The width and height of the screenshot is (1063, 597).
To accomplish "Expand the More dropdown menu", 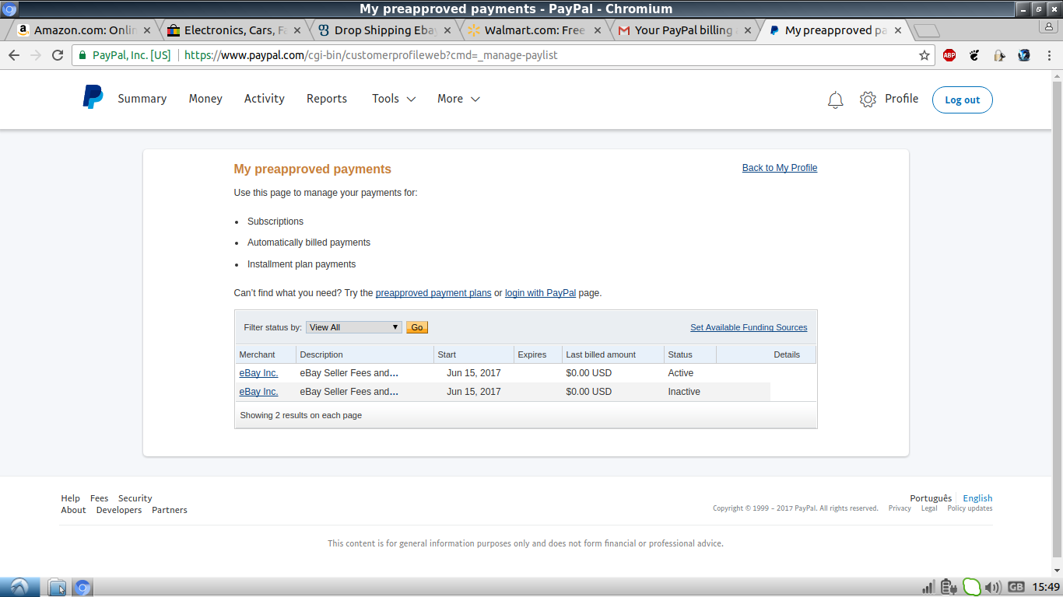I will [x=458, y=99].
